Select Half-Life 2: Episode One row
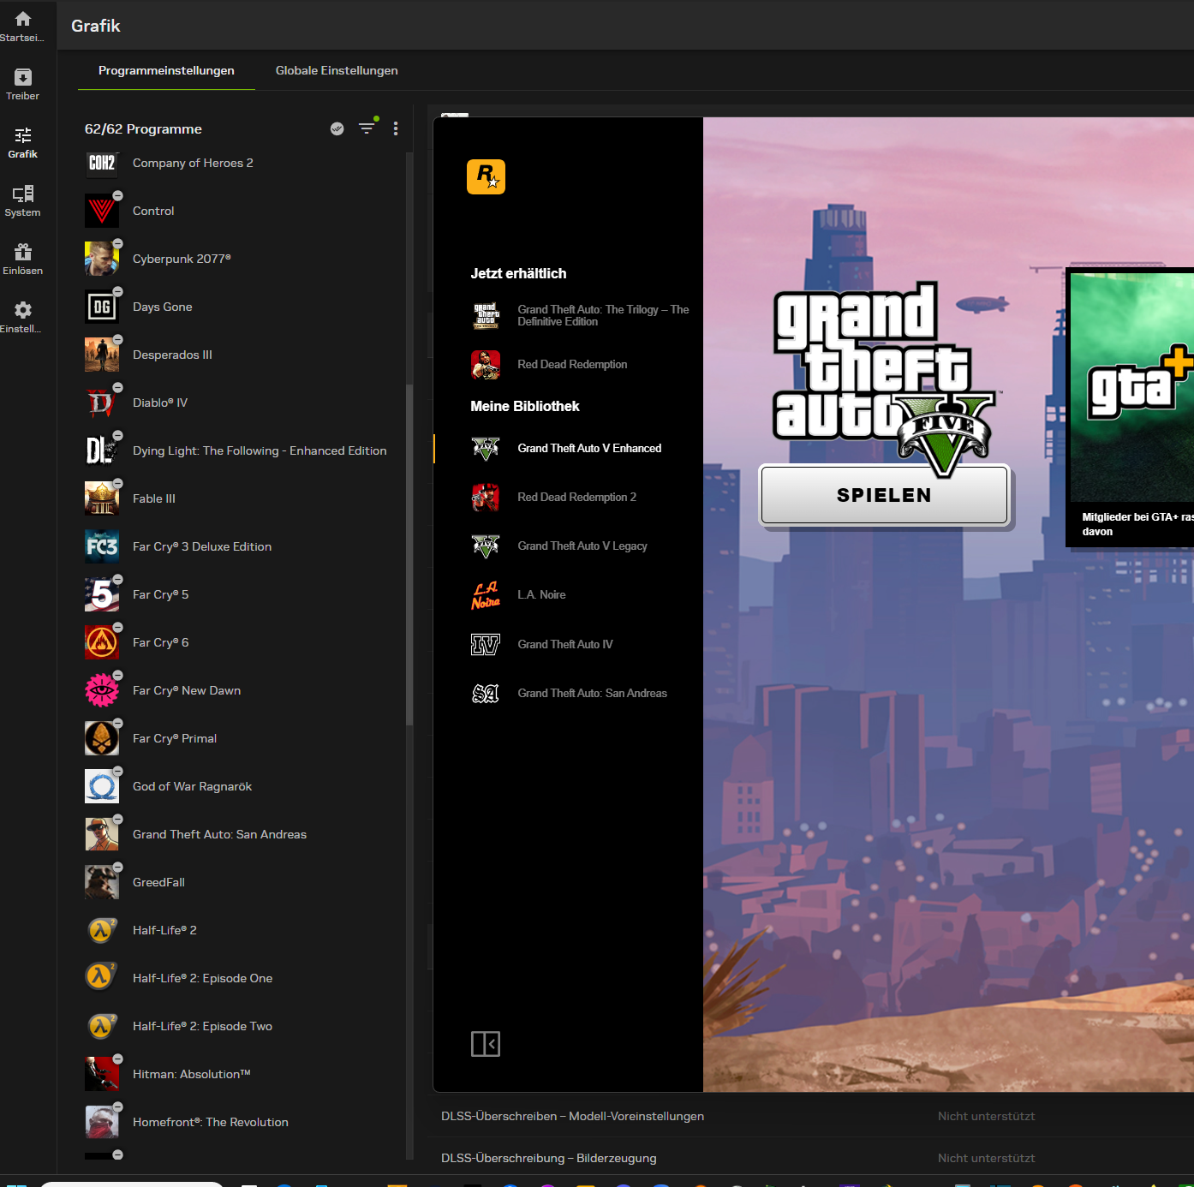The image size is (1194, 1187). pos(244,978)
